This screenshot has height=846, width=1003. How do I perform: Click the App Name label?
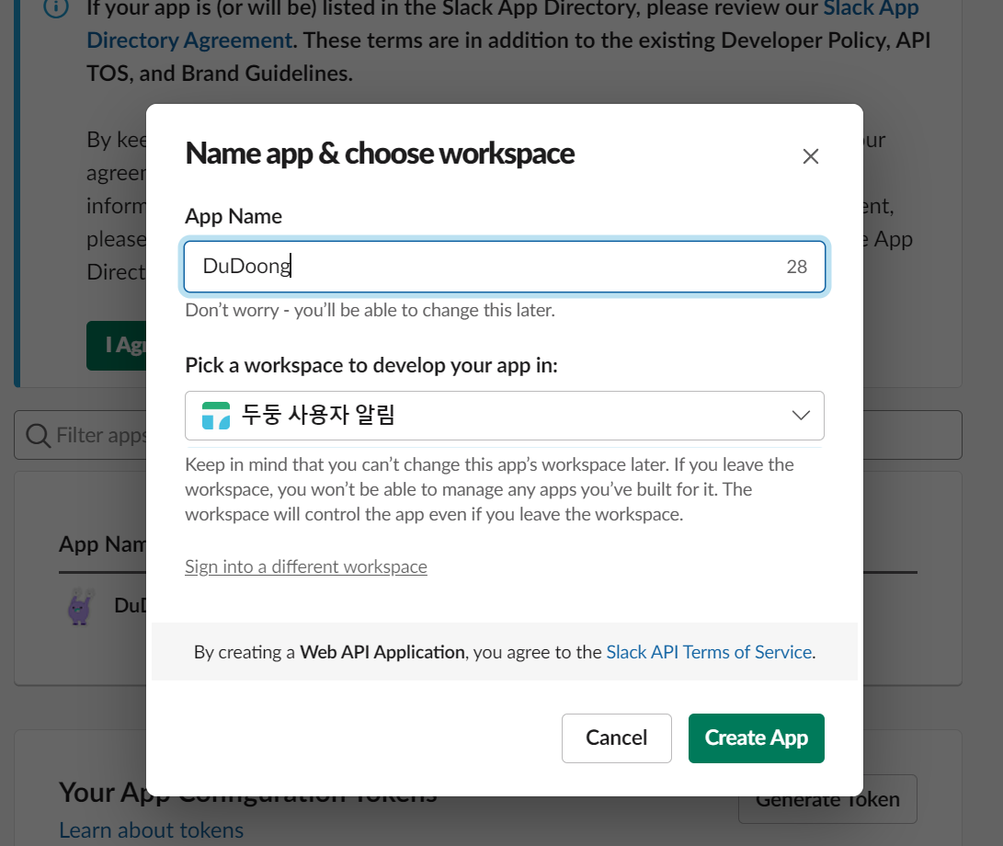[234, 216]
